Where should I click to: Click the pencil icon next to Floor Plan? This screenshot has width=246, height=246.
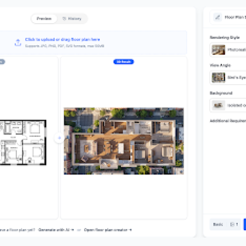(217, 17)
